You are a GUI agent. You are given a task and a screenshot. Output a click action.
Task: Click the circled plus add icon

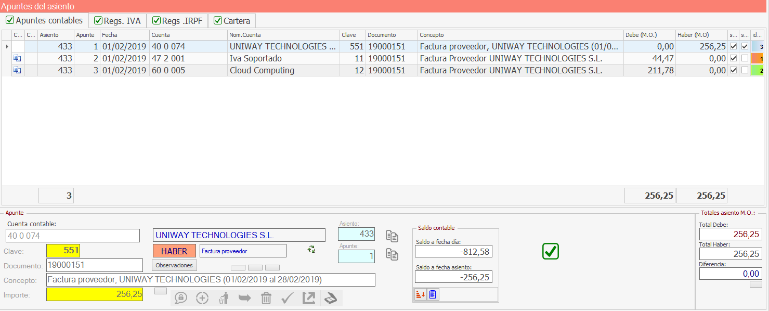(202, 298)
